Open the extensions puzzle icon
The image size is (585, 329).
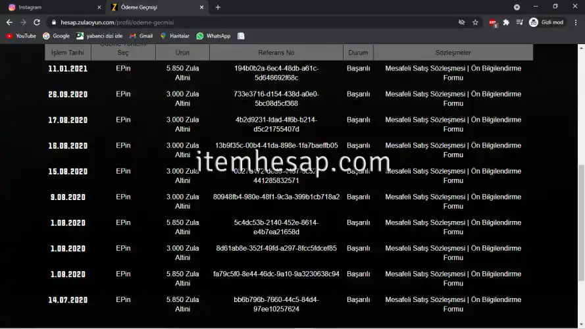506,22
